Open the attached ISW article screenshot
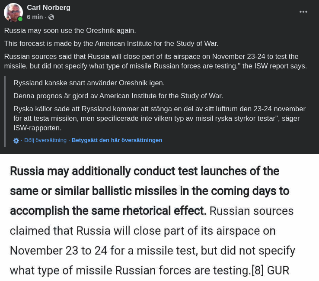Viewport: 319px width, 281px height. click(x=159, y=217)
